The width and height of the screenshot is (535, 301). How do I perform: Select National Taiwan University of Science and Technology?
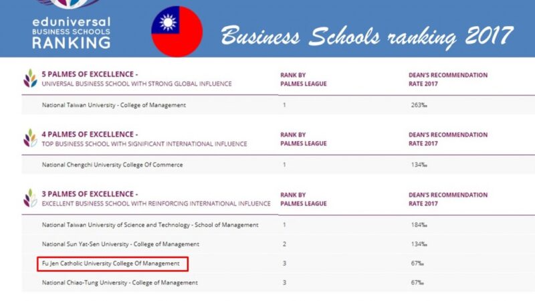click(x=150, y=225)
